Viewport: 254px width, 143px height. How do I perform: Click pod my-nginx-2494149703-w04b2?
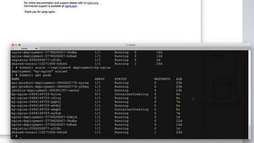[36, 106]
